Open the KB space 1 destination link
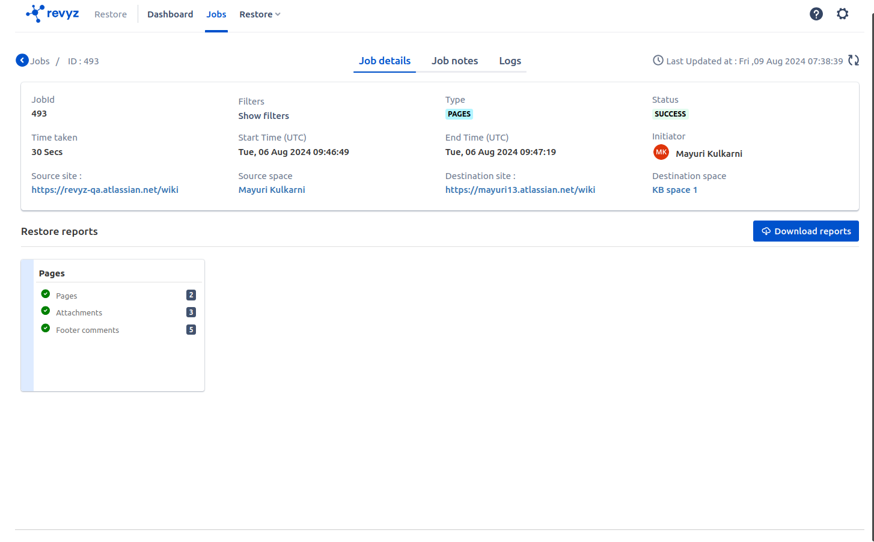Screen dimensions: 874x542 tap(674, 190)
